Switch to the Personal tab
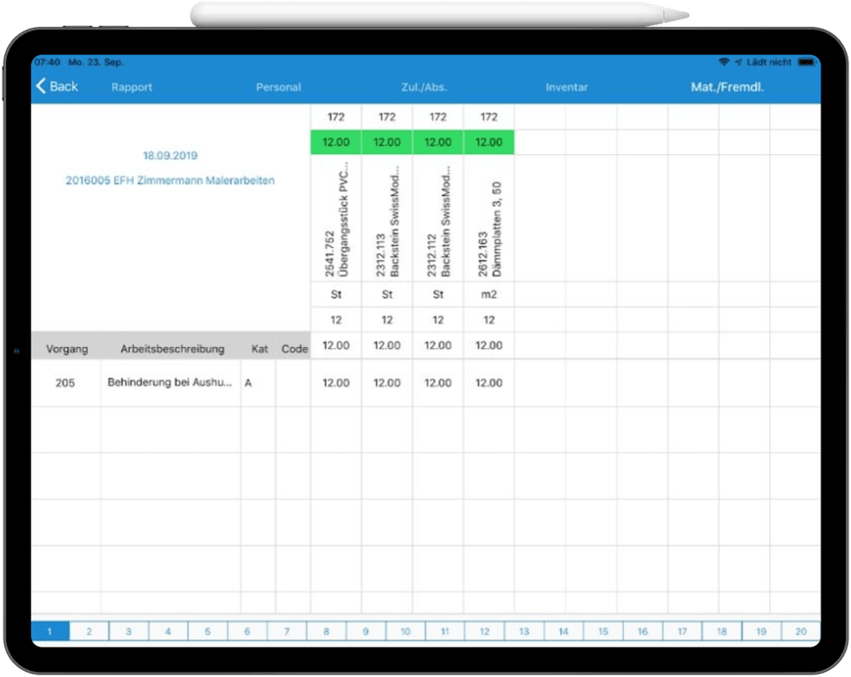 [x=278, y=87]
